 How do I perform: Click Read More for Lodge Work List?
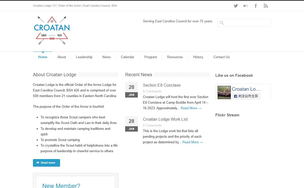[193, 142]
